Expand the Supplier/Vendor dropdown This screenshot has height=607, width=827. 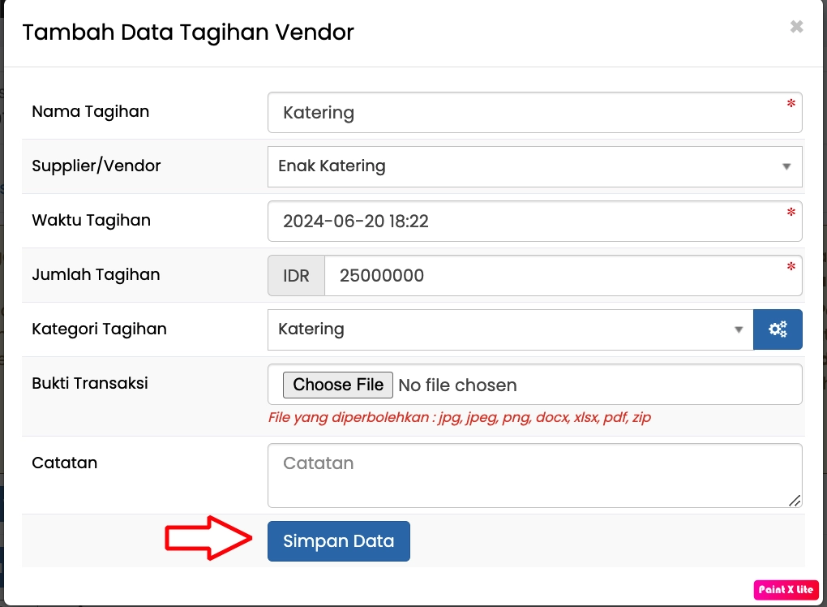535,166
